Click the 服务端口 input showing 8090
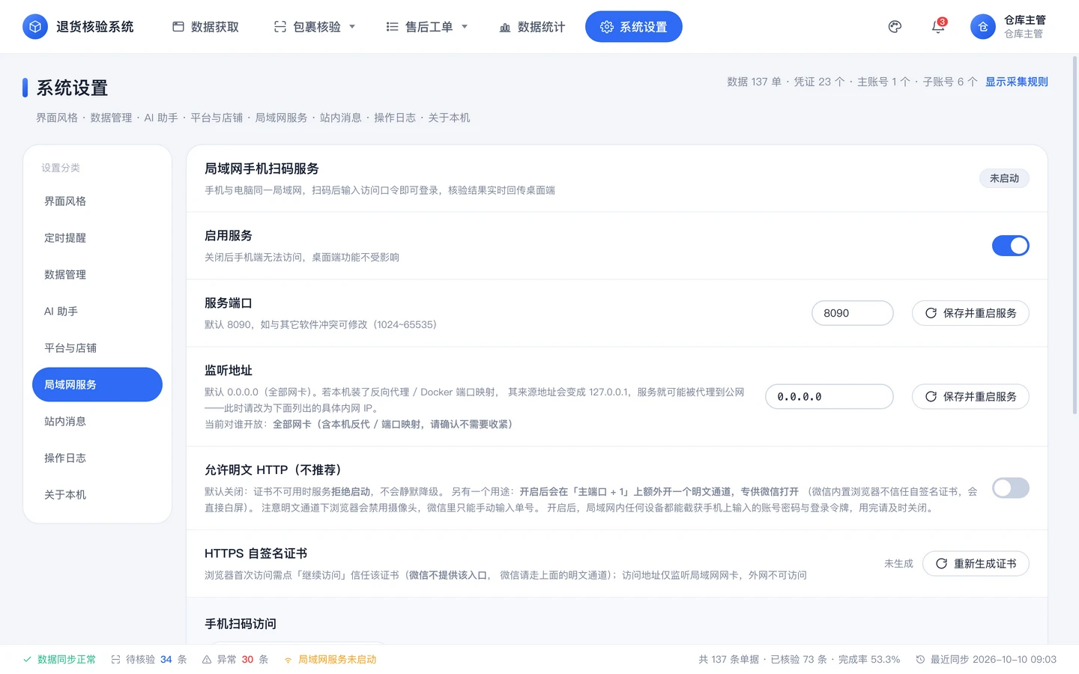The width and height of the screenshot is (1079, 674). pos(853,313)
